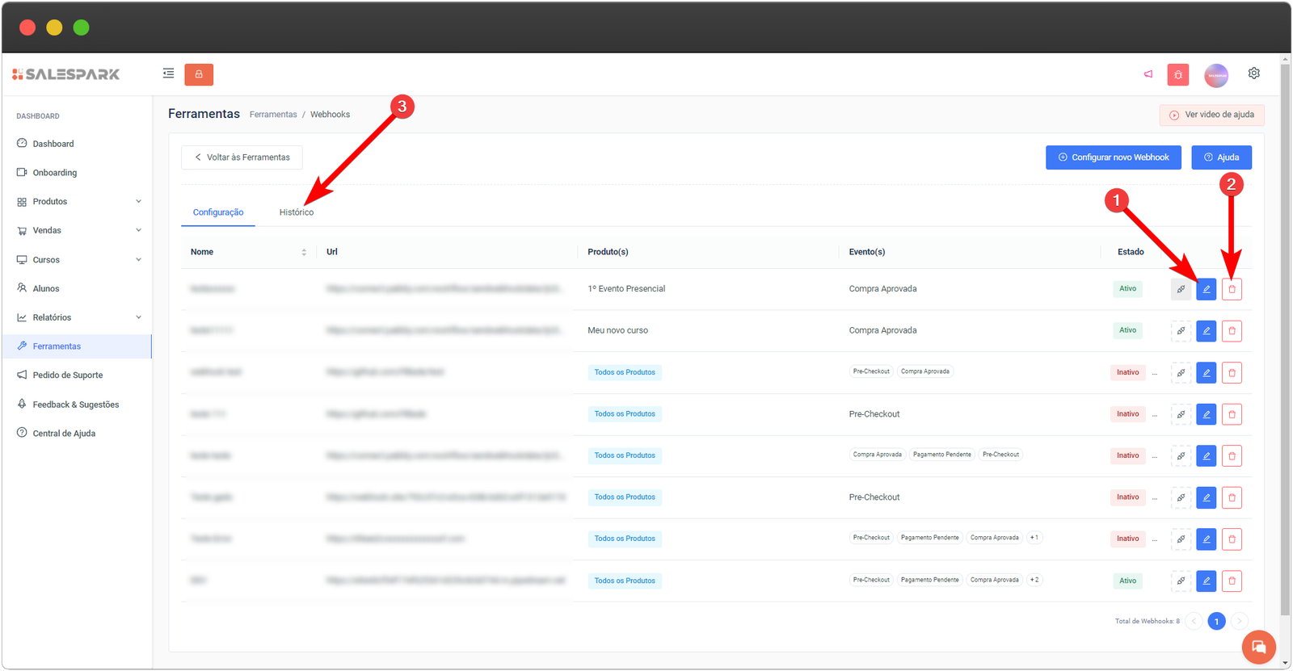Click the edit icon for 1º Evento Presencial webhook
The image size is (1293, 671).
coord(1206,289)
